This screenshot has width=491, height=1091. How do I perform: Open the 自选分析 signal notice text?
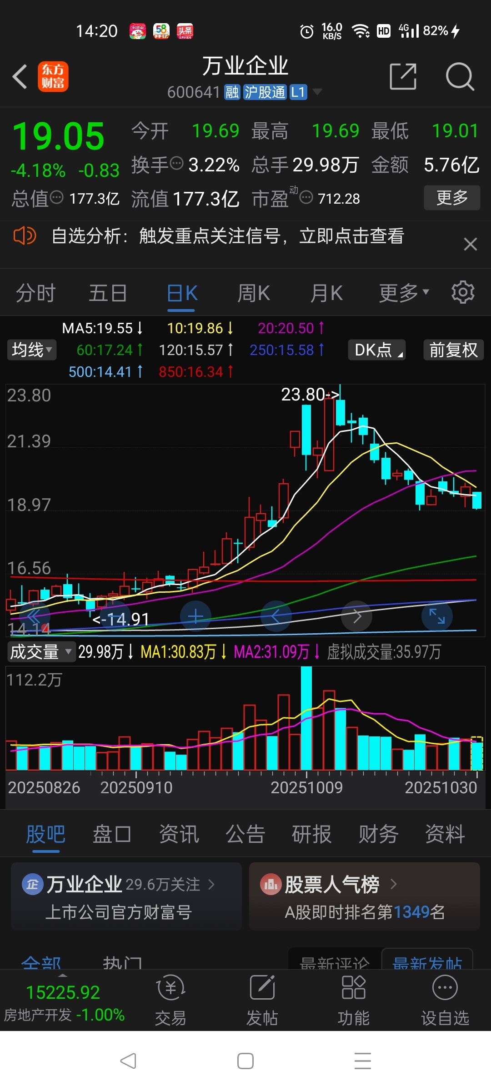click(228, 236)
